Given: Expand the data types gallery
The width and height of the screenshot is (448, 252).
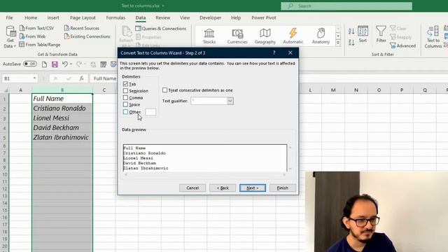Looking at the screenshot, I should pos(338,43).
